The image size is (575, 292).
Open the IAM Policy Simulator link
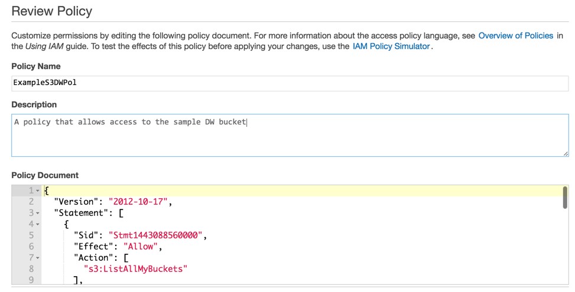[x=391, y=47]
